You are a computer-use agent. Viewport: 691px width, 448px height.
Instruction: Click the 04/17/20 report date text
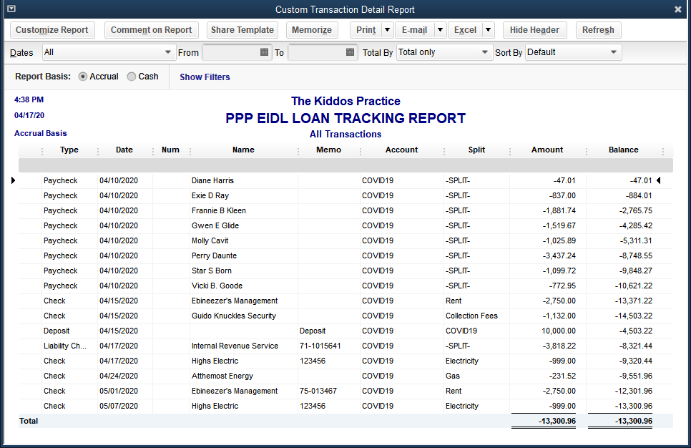(29, 115)
